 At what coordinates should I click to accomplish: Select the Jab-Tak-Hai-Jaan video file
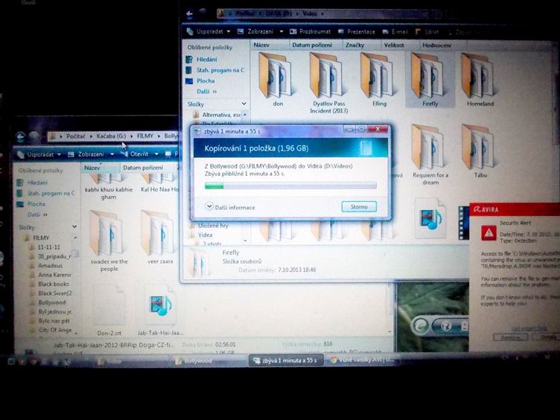click(160, 310)
